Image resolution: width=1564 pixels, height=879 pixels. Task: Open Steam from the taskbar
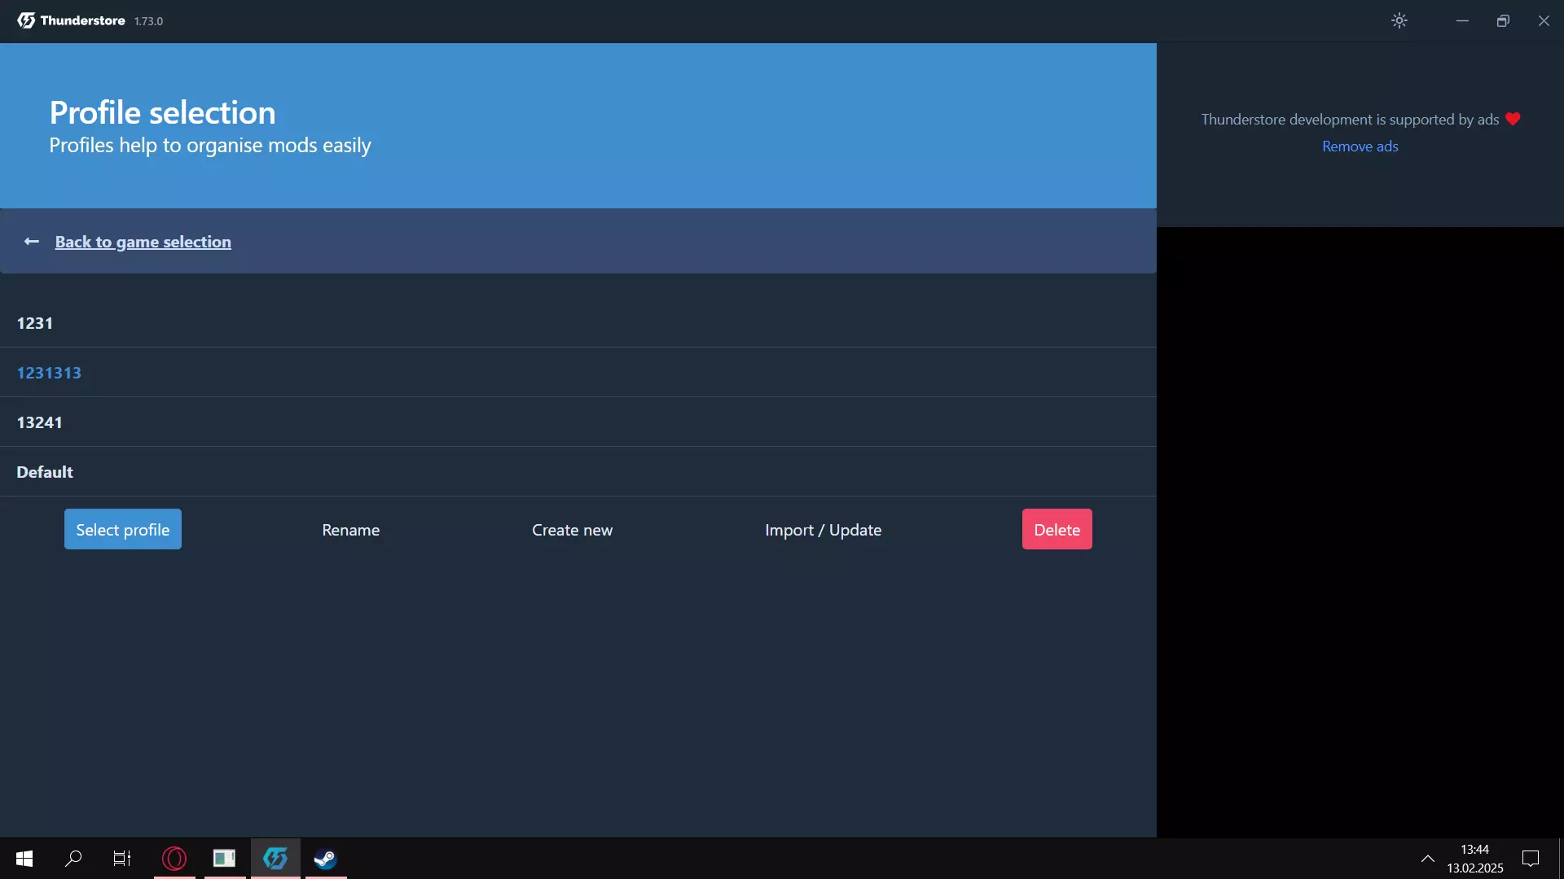(326, 859)
